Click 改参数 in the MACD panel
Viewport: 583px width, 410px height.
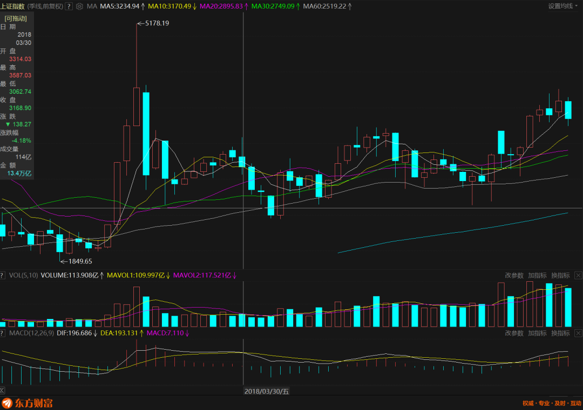(514, 333)
